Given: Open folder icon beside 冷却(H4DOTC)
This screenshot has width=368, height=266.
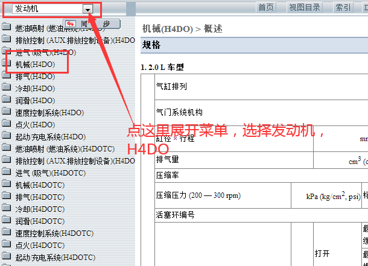Looking at the screenshot, I should pos(7,208).
